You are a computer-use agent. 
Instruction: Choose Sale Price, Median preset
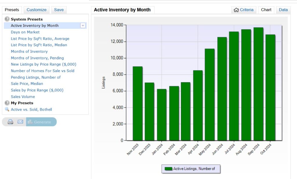27,84
